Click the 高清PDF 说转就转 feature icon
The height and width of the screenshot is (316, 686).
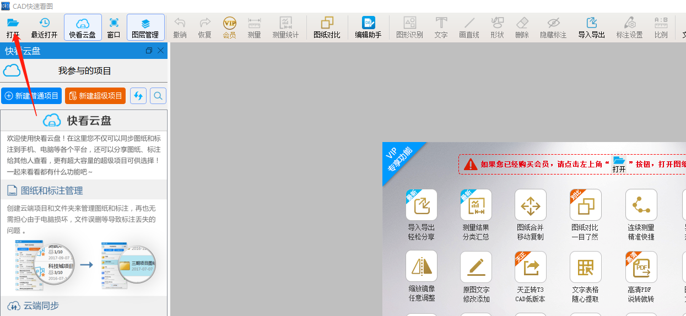tap(641, 267)
